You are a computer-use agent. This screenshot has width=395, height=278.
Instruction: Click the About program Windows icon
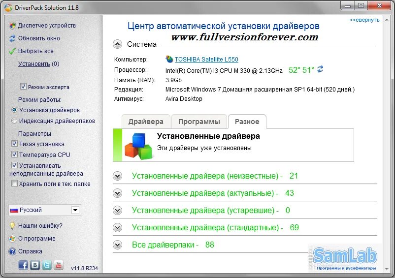(12, 239)
